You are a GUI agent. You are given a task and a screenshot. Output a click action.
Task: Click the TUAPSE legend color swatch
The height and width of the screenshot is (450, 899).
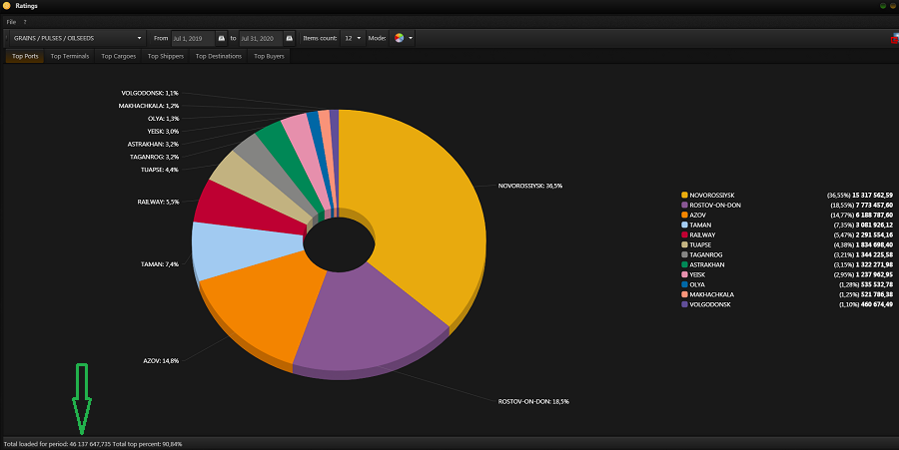click(x=684, y=245)
